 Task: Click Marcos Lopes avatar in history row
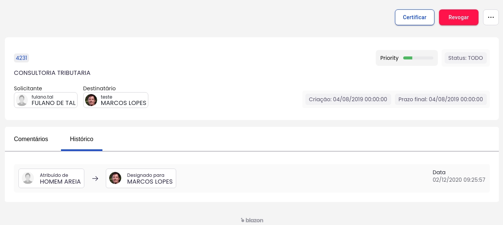coord(115,178)
